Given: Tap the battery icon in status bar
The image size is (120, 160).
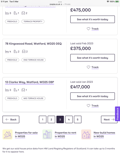Looking at the screenshot, I should [117, 2].
